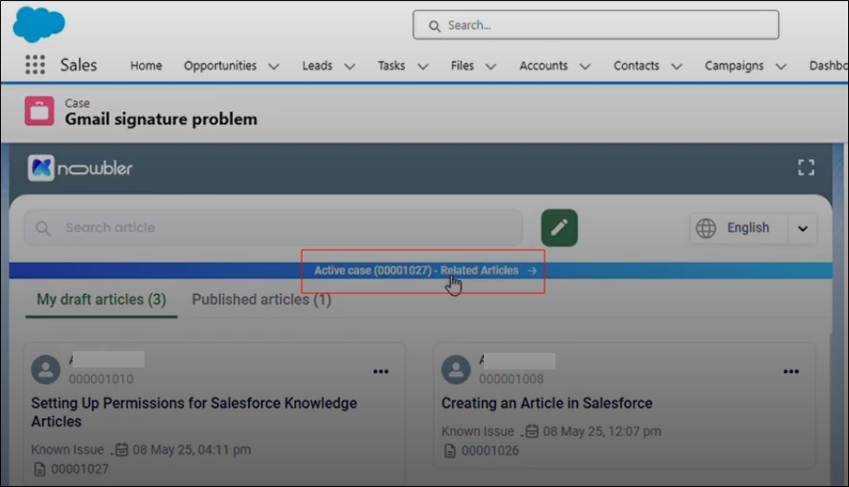Click document icon next to 00001027
The height and width of the screenshot is (487, 849).
[40, 470]
